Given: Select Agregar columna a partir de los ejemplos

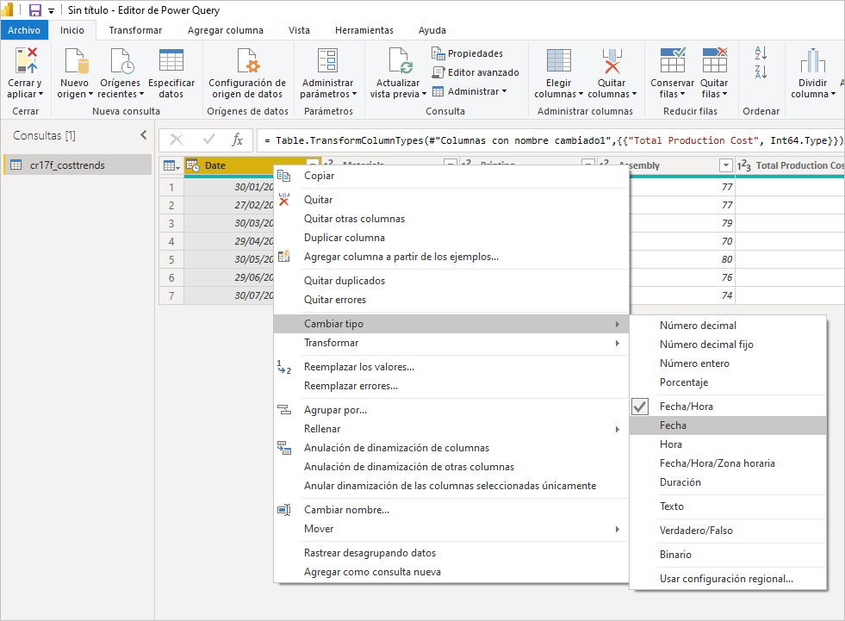Looking at the screenshot, I should [451, 257].
